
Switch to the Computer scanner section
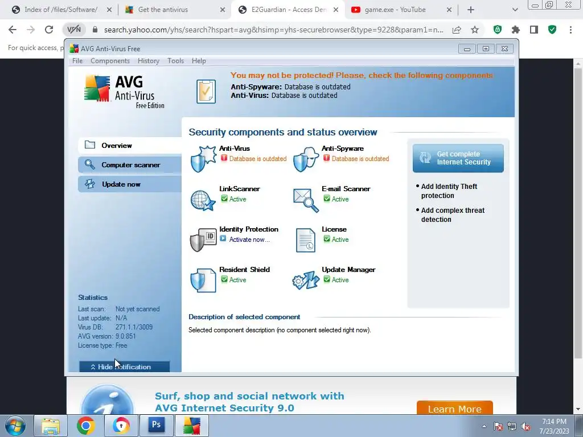click(x=130, y=164)
